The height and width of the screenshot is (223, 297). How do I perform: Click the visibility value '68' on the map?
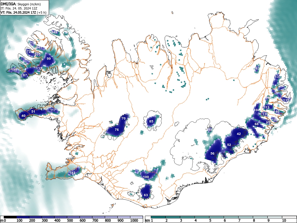257,124
